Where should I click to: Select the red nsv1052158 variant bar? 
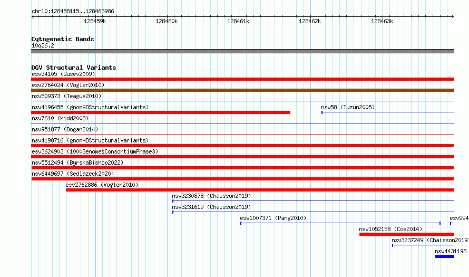point(407,234)
